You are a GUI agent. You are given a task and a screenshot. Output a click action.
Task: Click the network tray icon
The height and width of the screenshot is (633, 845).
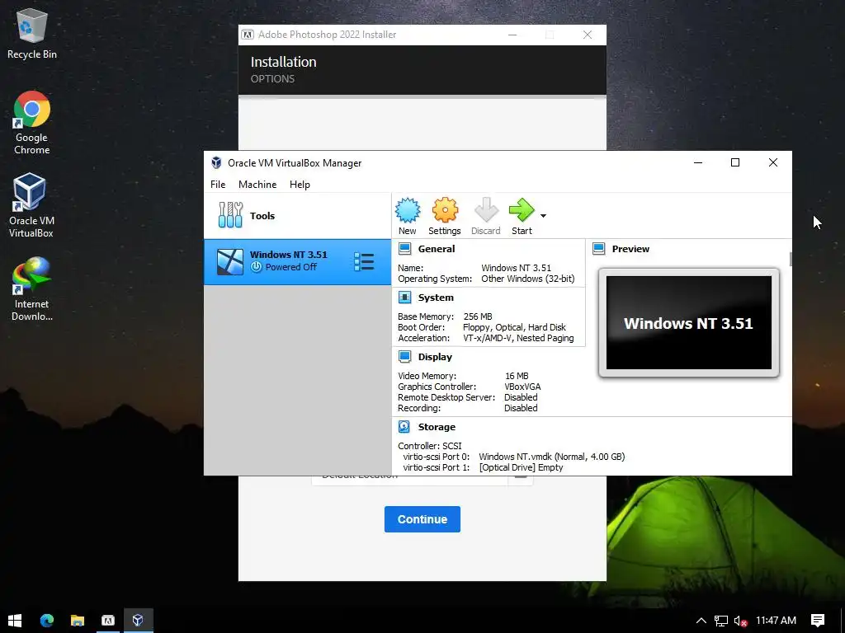click(721, 621)
